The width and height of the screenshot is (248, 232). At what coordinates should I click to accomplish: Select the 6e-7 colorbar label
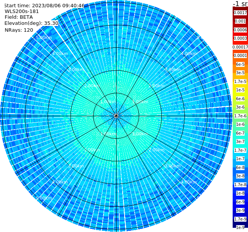pos(240,133)
